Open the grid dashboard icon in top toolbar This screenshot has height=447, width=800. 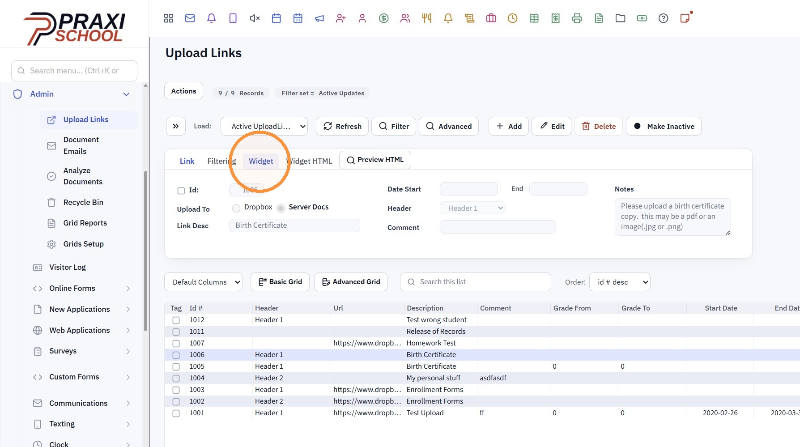click(169, 18)
